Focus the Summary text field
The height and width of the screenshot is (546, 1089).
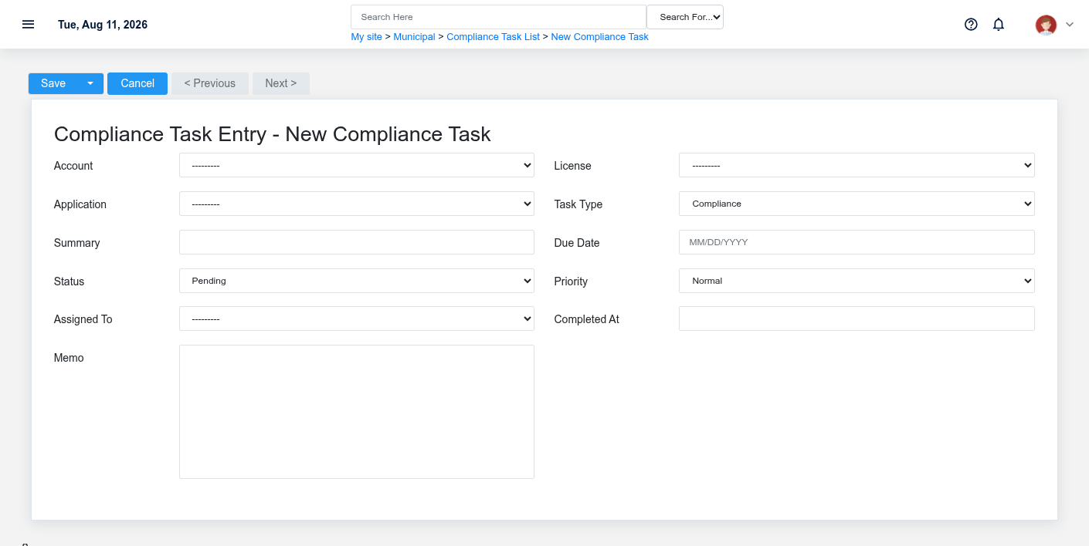357,242
